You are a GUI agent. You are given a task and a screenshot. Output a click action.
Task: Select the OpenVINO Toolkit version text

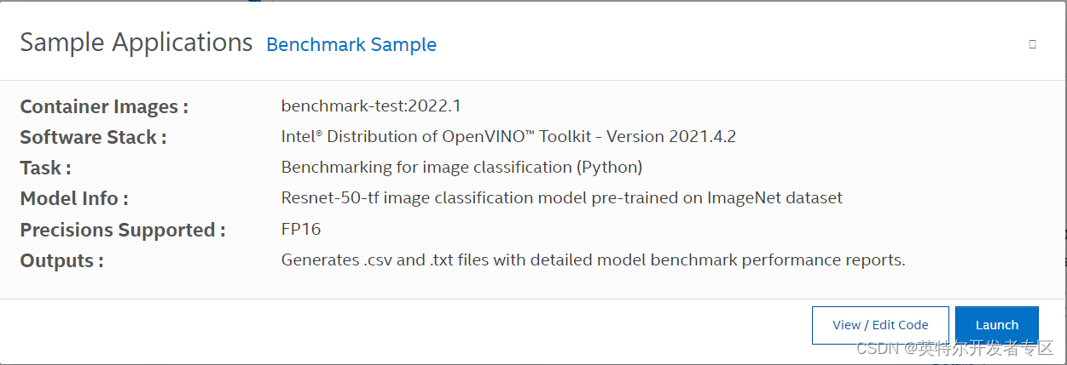point(510,136)
